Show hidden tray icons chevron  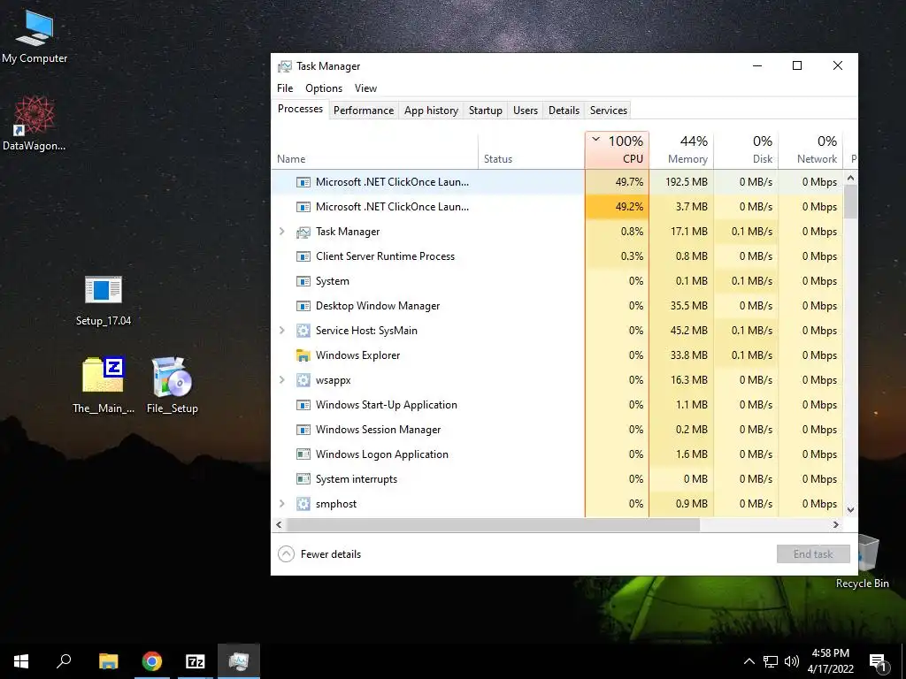tap(749, 661)
